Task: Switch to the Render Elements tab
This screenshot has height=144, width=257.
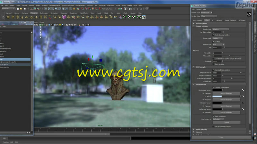Action: coord(230,20)
